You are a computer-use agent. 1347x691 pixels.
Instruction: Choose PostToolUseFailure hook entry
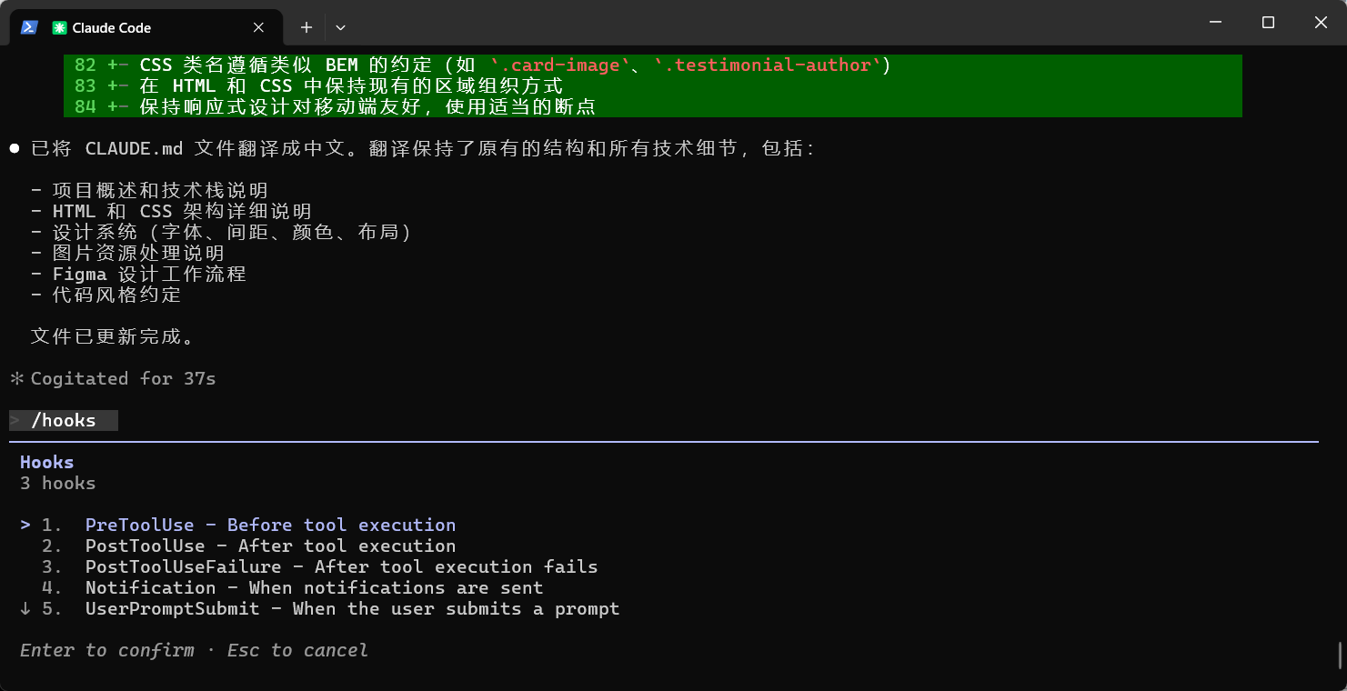pos(341,566)
